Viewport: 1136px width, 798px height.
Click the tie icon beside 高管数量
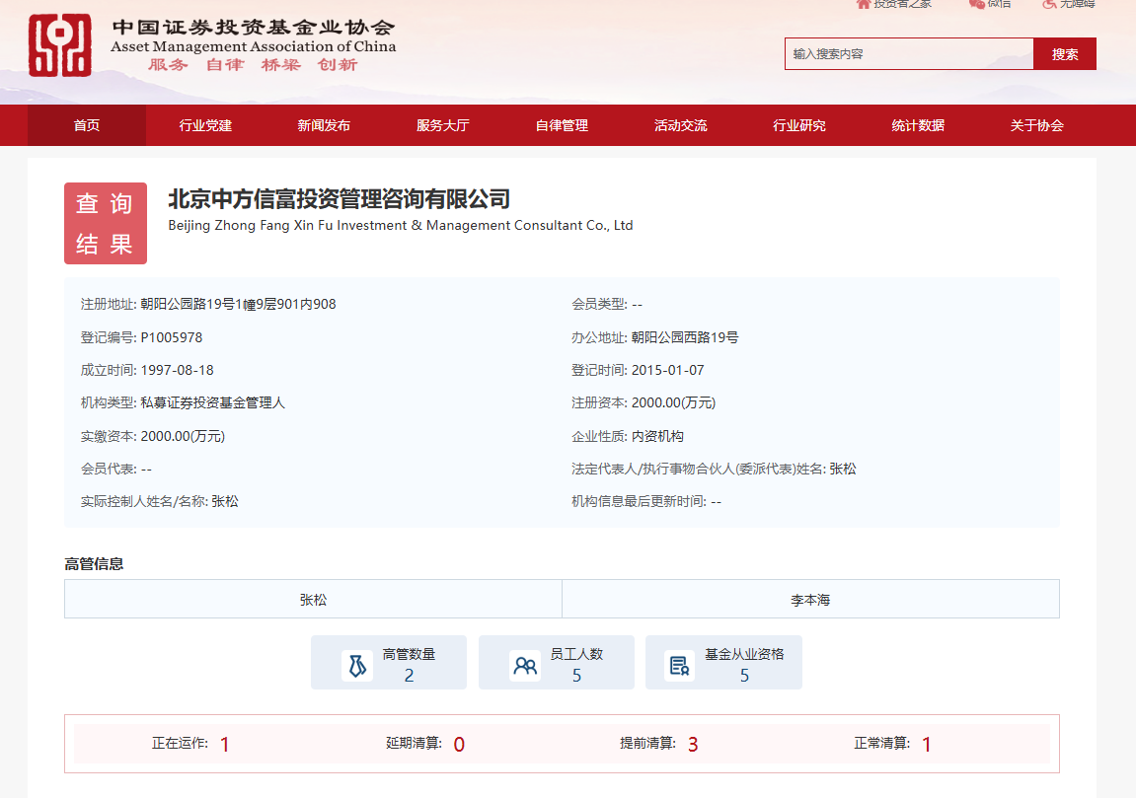coord(357,666)
